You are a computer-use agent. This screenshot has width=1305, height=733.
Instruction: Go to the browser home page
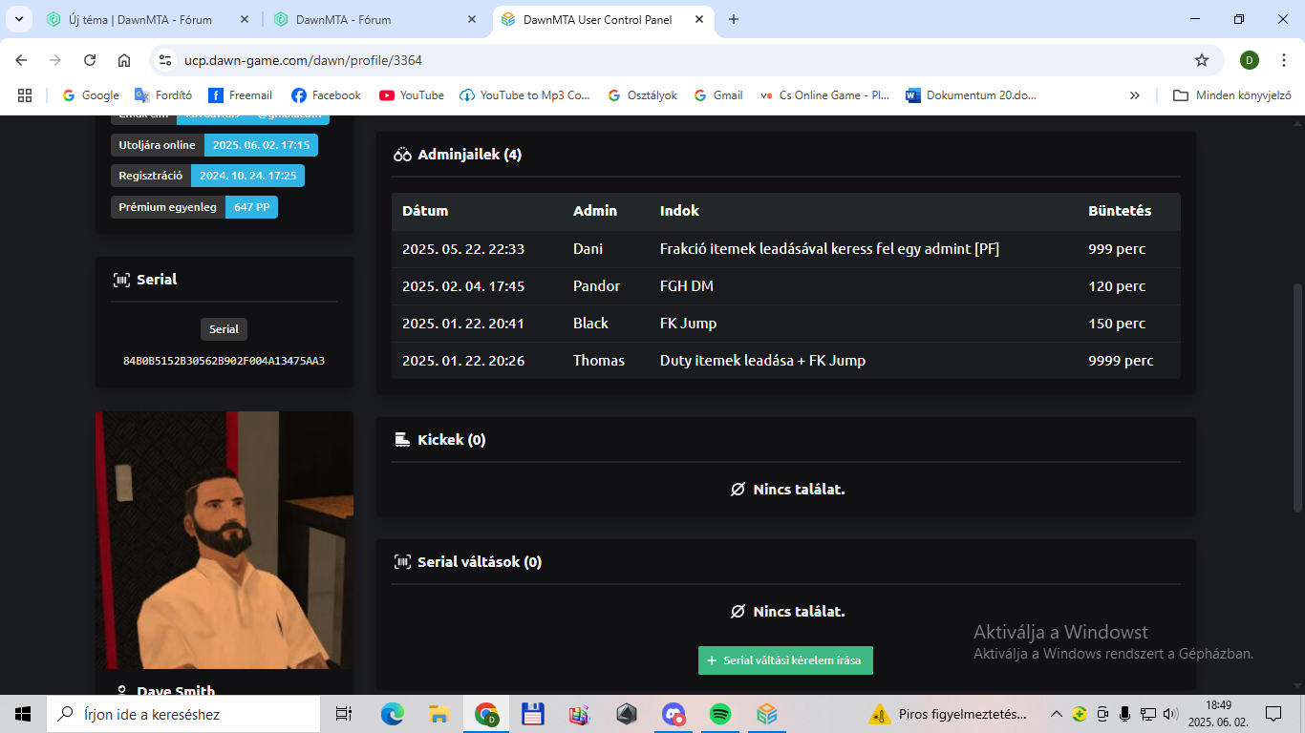124,60
